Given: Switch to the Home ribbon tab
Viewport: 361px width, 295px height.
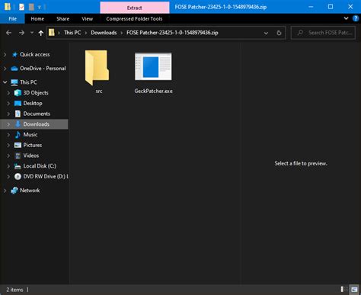Looking at the screenshot, I should point(37,19).
